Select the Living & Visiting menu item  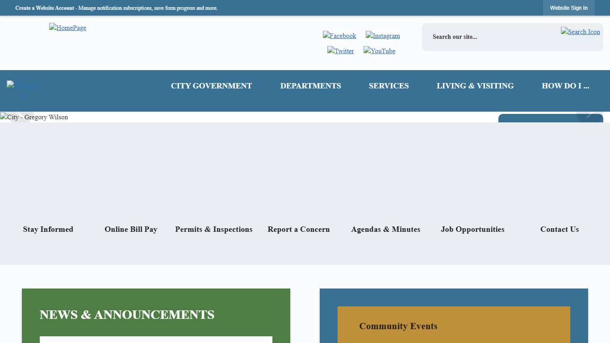pyautogui.click(x=475, y=86)
